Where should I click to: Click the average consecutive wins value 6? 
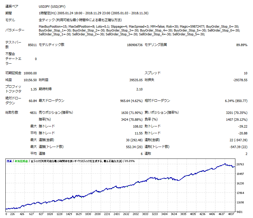142,154
